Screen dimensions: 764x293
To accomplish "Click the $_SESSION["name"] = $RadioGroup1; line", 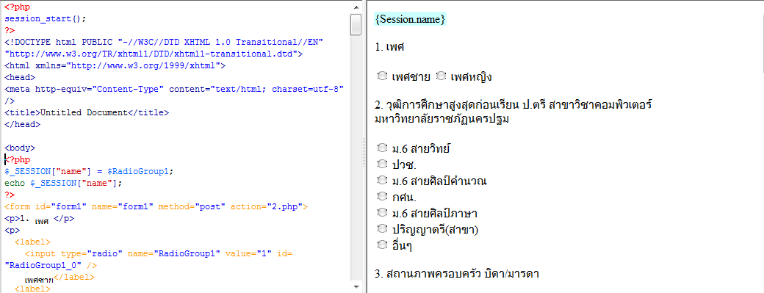I will 89,171.
